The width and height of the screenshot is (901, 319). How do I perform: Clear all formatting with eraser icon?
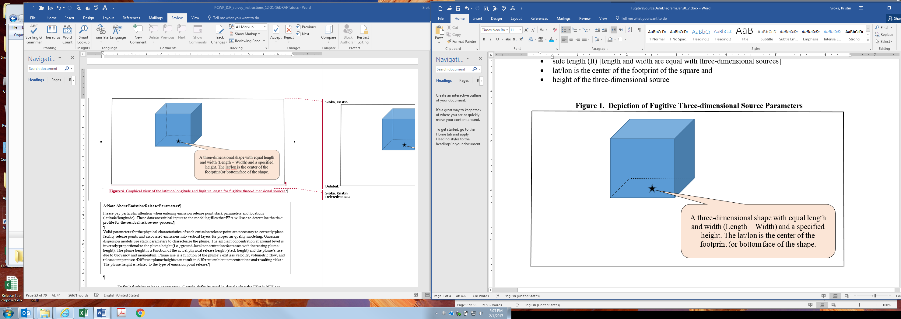coord(555,30)
